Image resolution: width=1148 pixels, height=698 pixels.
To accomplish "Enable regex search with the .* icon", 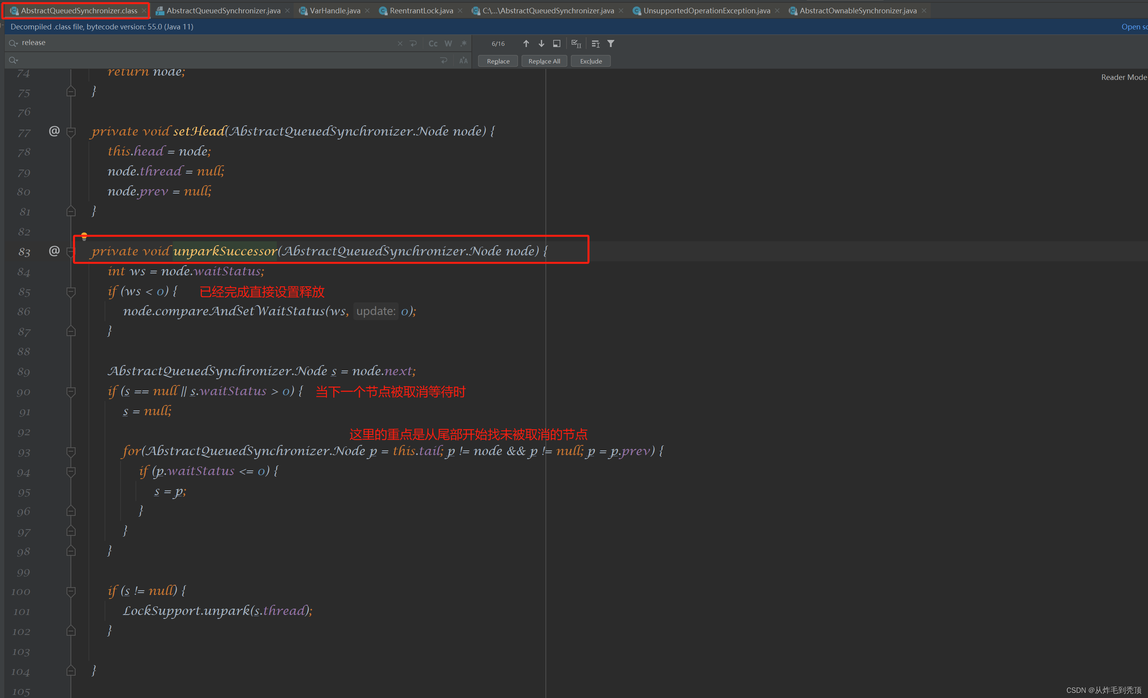I will click(x=464, y=43).
